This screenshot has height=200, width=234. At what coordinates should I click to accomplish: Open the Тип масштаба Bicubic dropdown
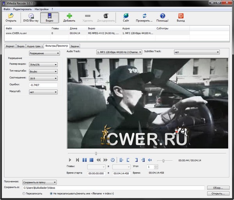43,71
